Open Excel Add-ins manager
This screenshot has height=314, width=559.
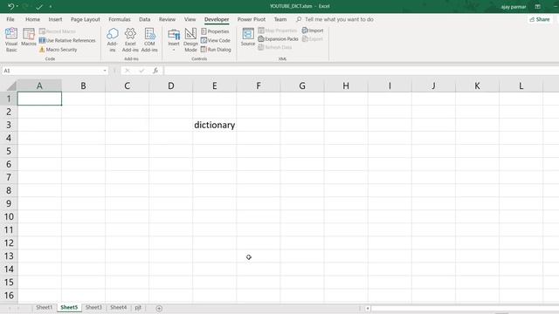click(x=130, y=39)
